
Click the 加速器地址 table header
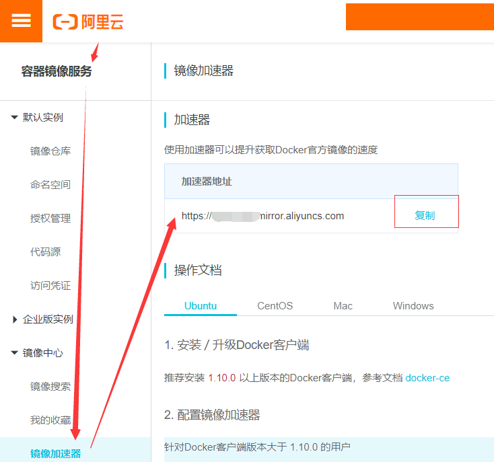coord(207,182)
